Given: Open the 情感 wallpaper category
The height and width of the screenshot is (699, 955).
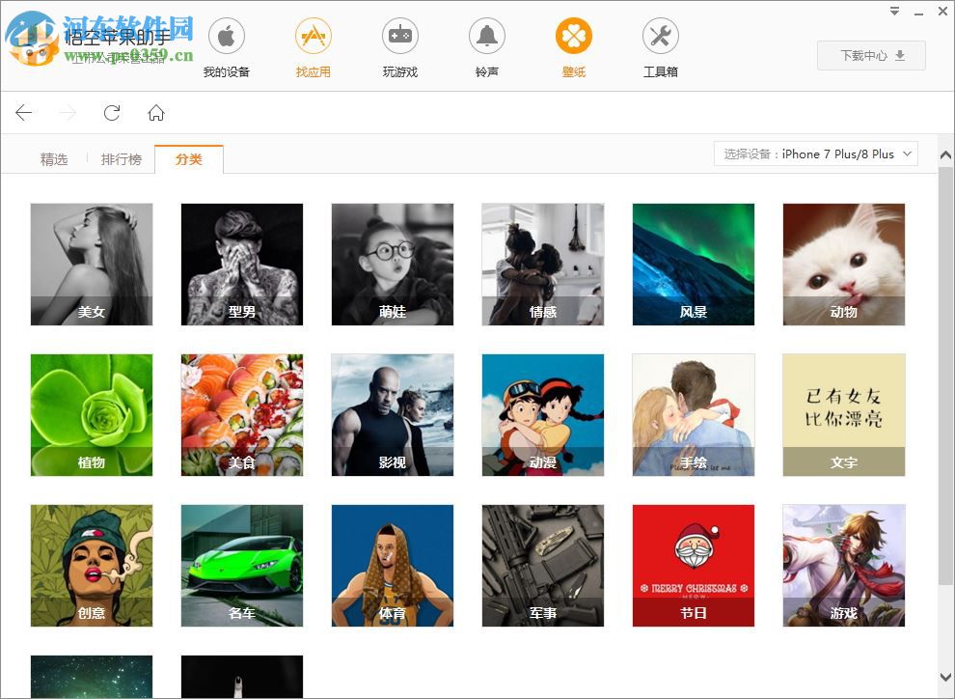Looking at the screenshot, I should tap(543, 265).
